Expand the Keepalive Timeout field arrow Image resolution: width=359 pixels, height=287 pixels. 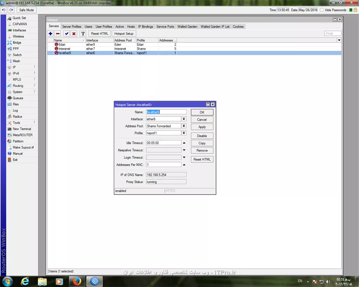[184, 150]
